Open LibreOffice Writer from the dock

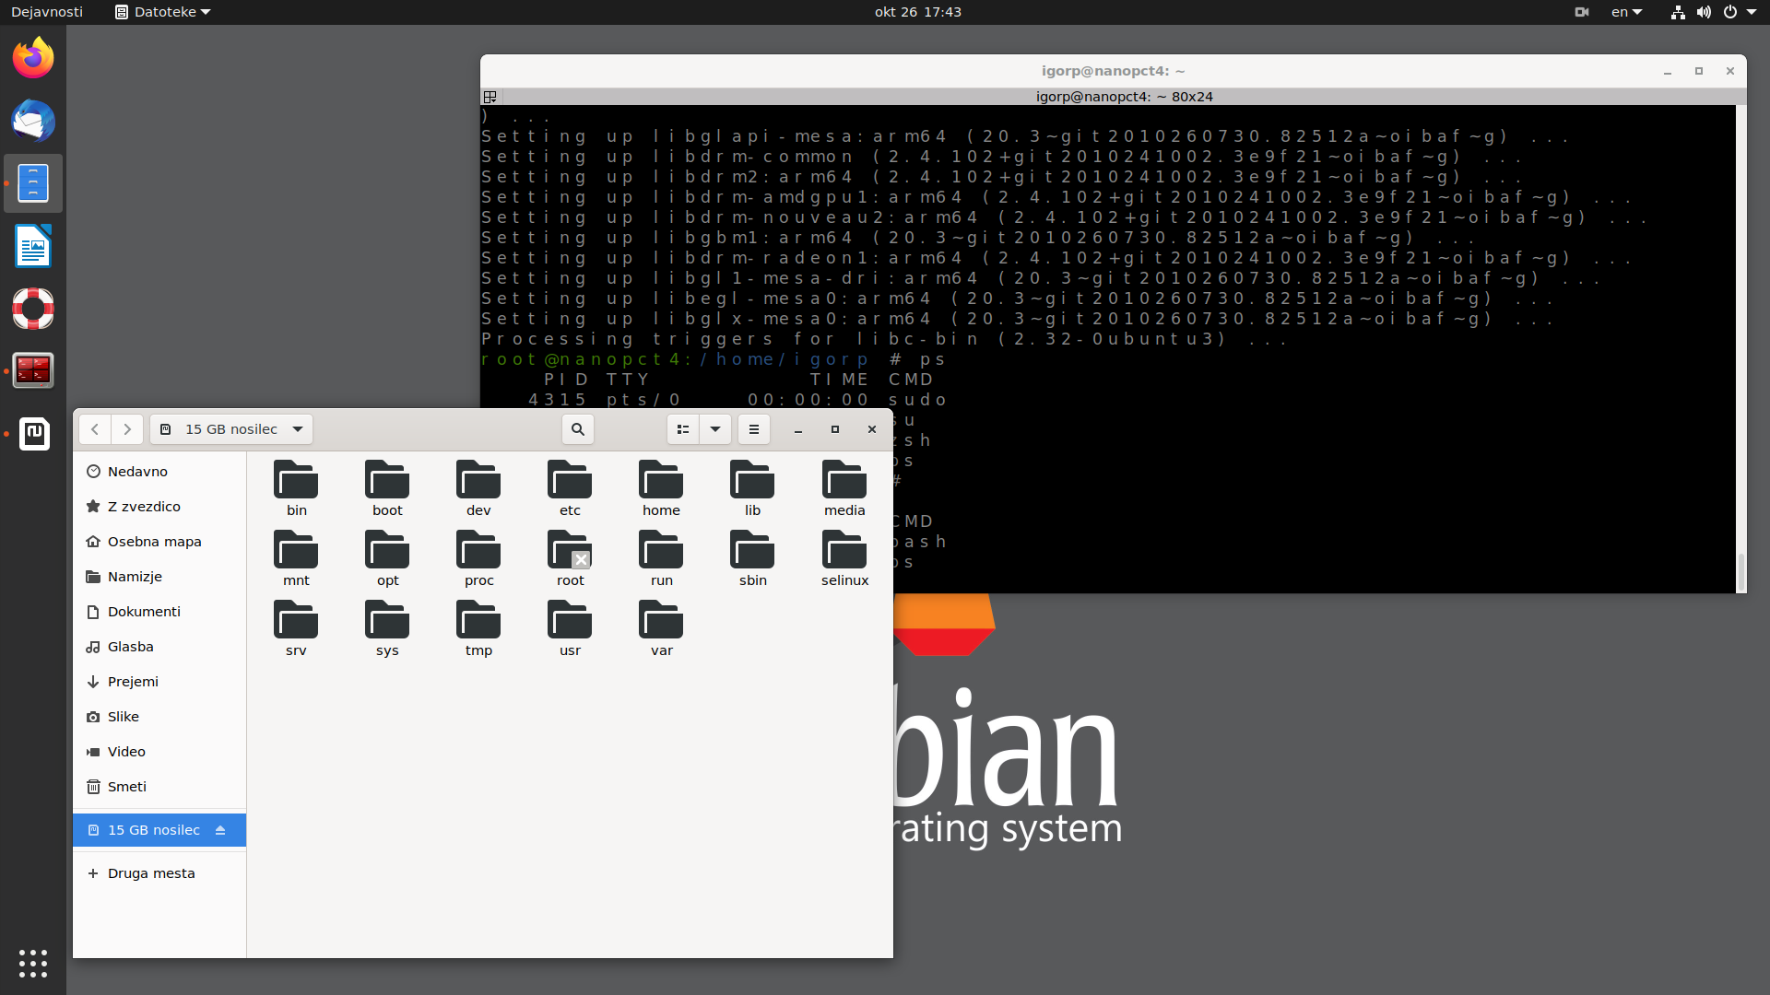[x=33, y=246]
